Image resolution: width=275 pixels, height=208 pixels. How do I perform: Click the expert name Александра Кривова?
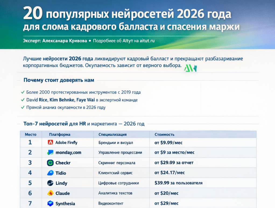[x=65, y=41]
